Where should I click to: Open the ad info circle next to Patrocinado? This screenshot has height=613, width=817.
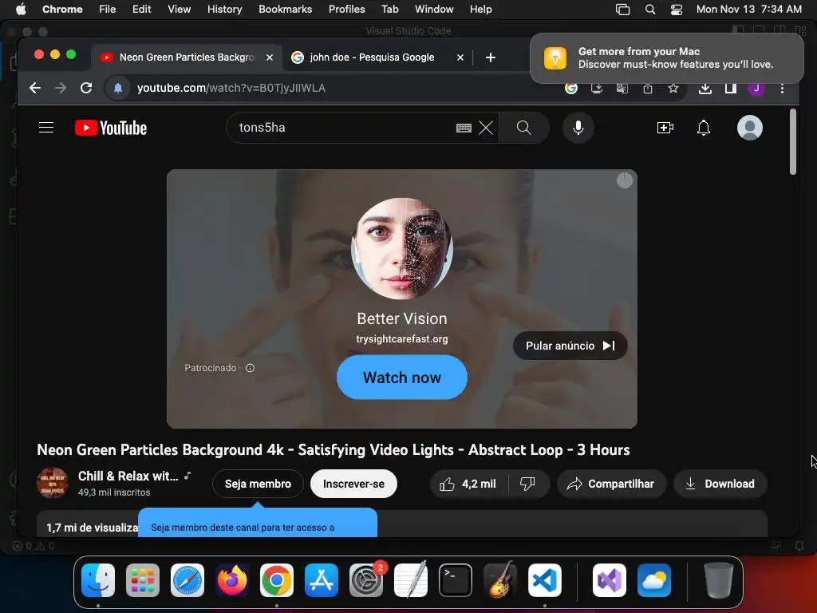coord(250,368)
